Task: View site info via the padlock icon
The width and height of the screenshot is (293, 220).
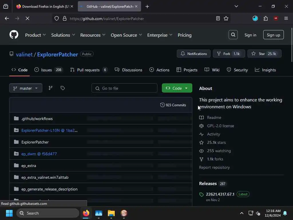Action: pyautogui.click(x=65, y=18)
